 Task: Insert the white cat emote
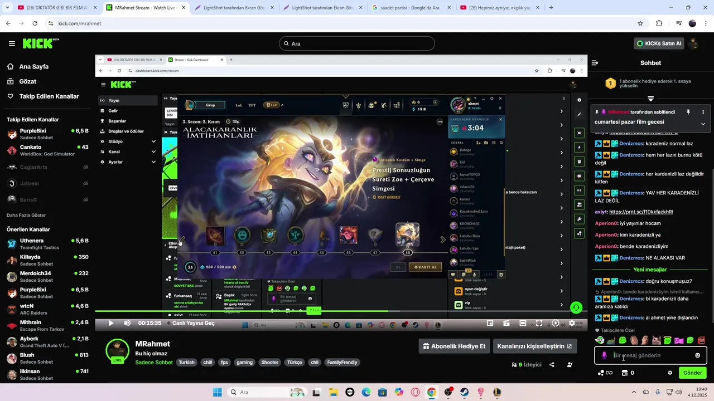pos(657,340)
